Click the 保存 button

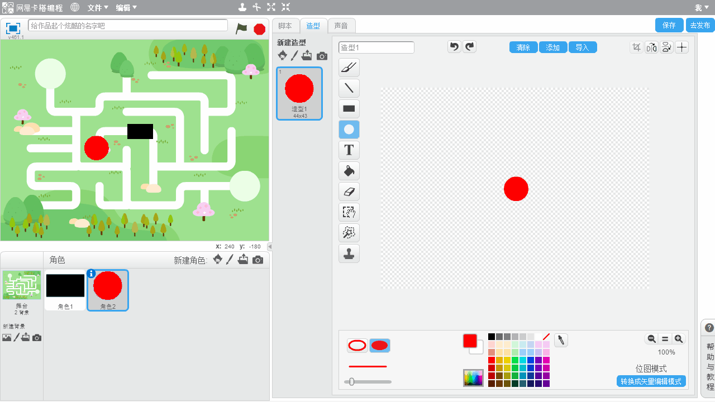(x=669, y=25)
